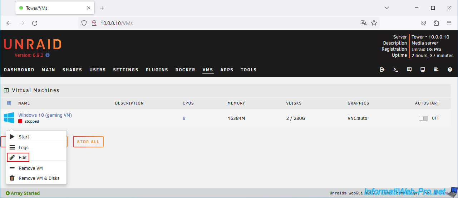Select the Tower/VMs browser tab

point(54,8)
